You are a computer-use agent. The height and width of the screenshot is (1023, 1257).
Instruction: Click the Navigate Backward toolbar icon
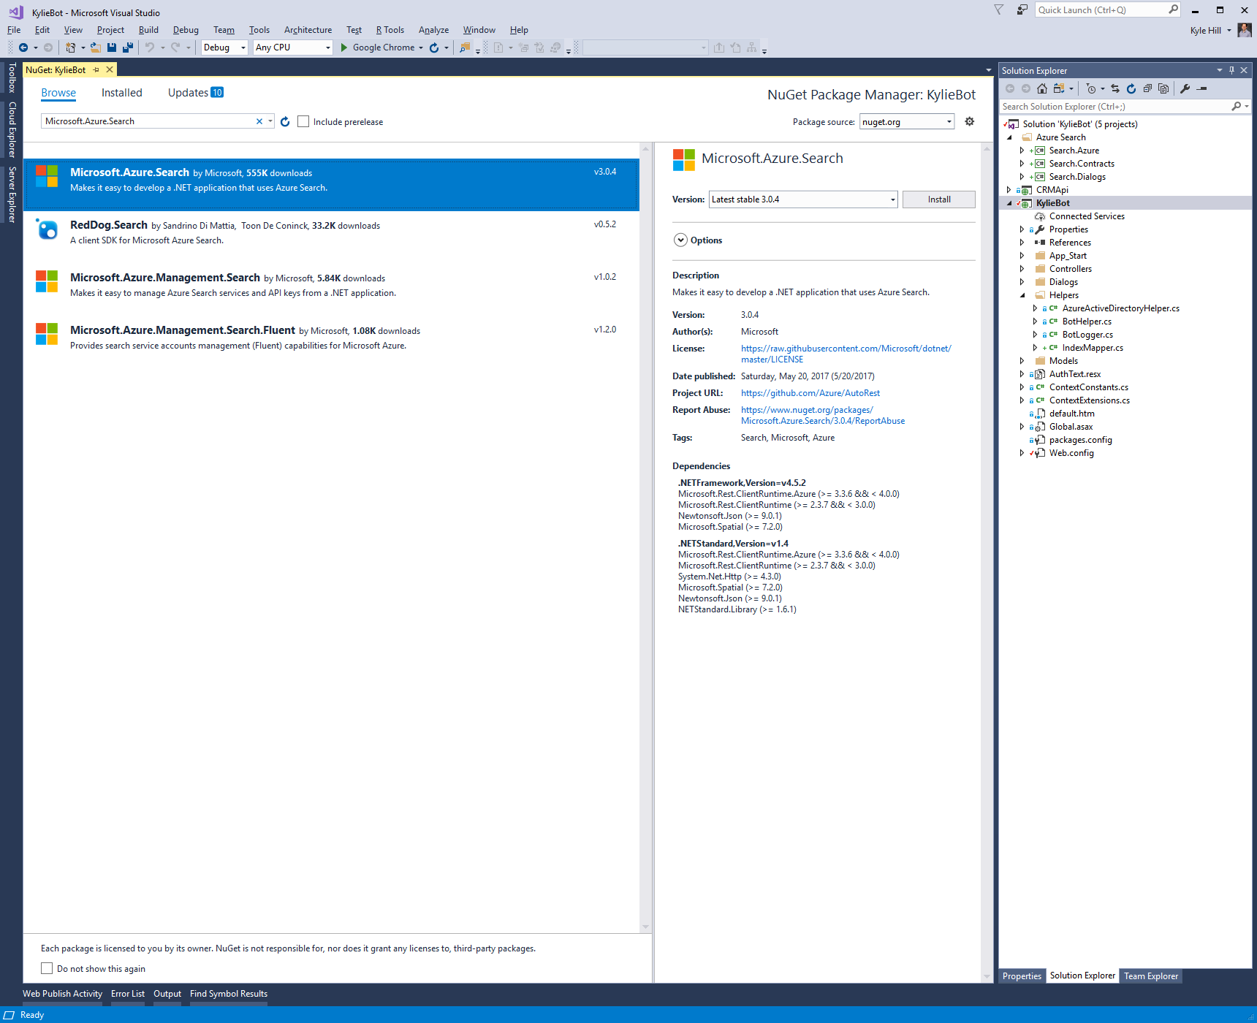[x=23, y=47]
